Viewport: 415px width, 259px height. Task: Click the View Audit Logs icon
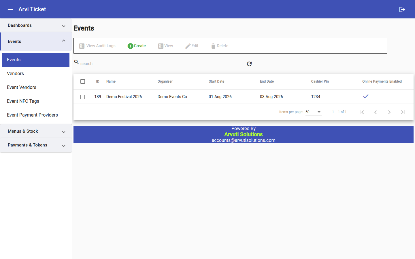82,46
